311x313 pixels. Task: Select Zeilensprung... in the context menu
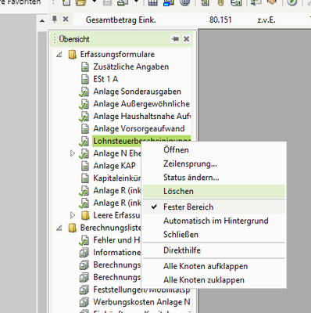214,164
